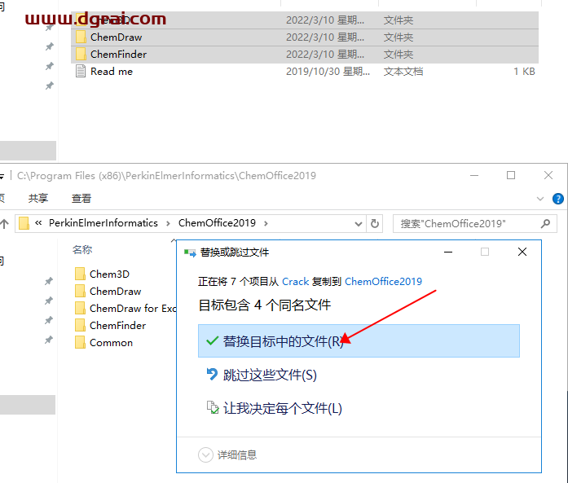568x483 pixels.
Task: Click the copy dialog title icon
Action: [190, 252]
